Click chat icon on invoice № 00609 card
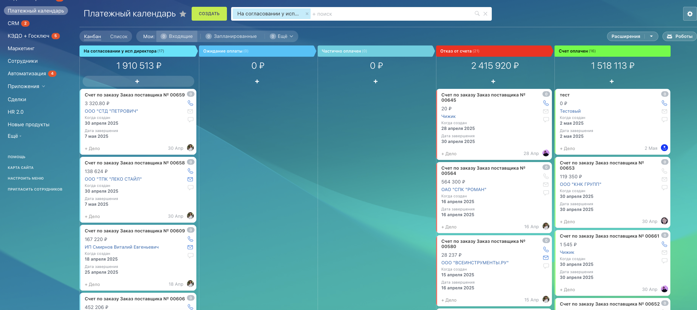 (x=190, y=255)
